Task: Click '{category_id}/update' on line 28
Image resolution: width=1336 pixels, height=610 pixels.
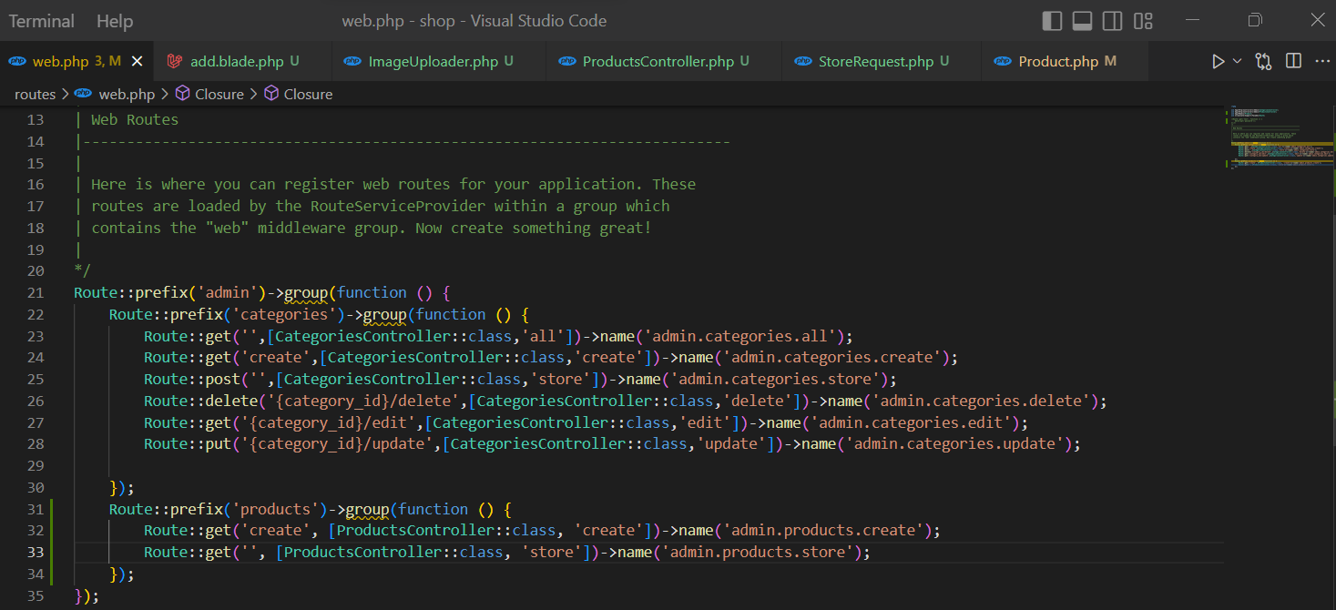Action: pos(337,444)
